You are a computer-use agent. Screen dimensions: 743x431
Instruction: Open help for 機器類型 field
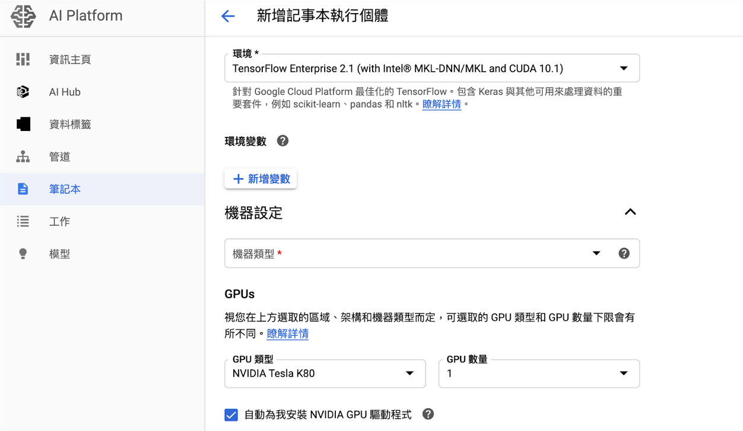pos(624,254)
